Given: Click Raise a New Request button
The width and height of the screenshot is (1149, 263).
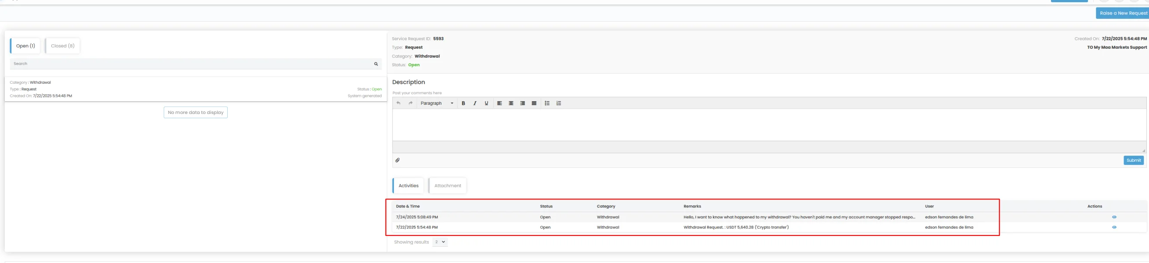Looking at the screenshot, I should coord(1123,13).
